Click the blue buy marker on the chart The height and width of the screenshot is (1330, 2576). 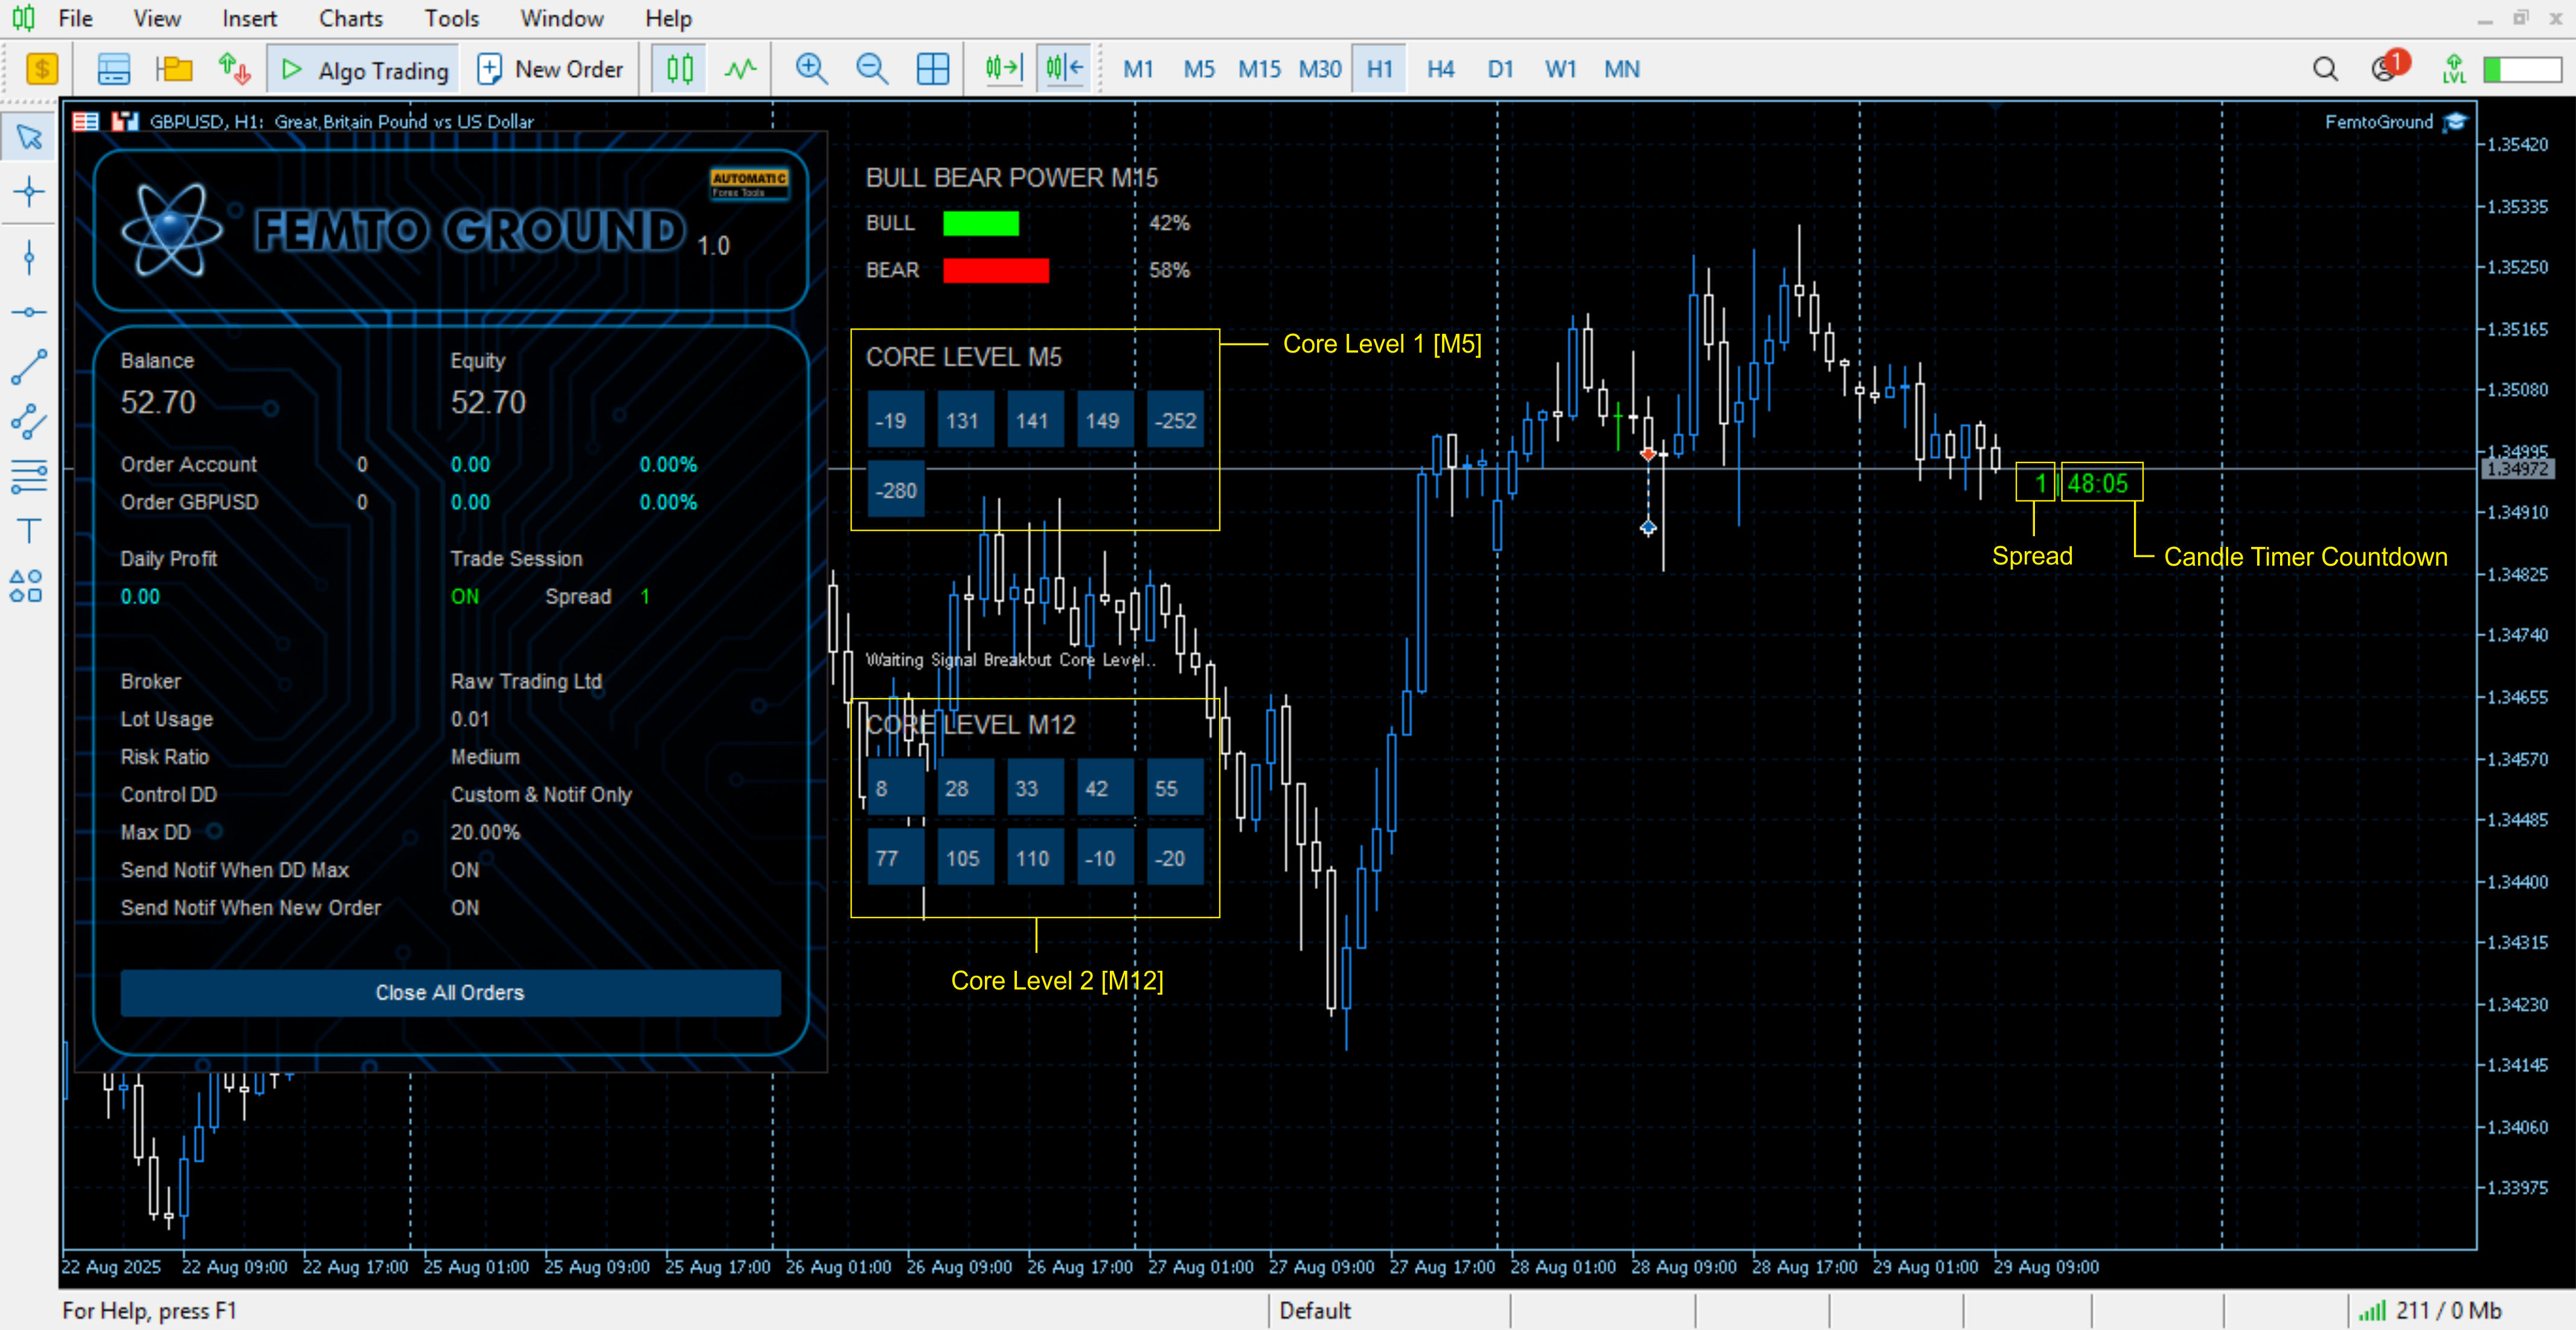[1648, 527]
